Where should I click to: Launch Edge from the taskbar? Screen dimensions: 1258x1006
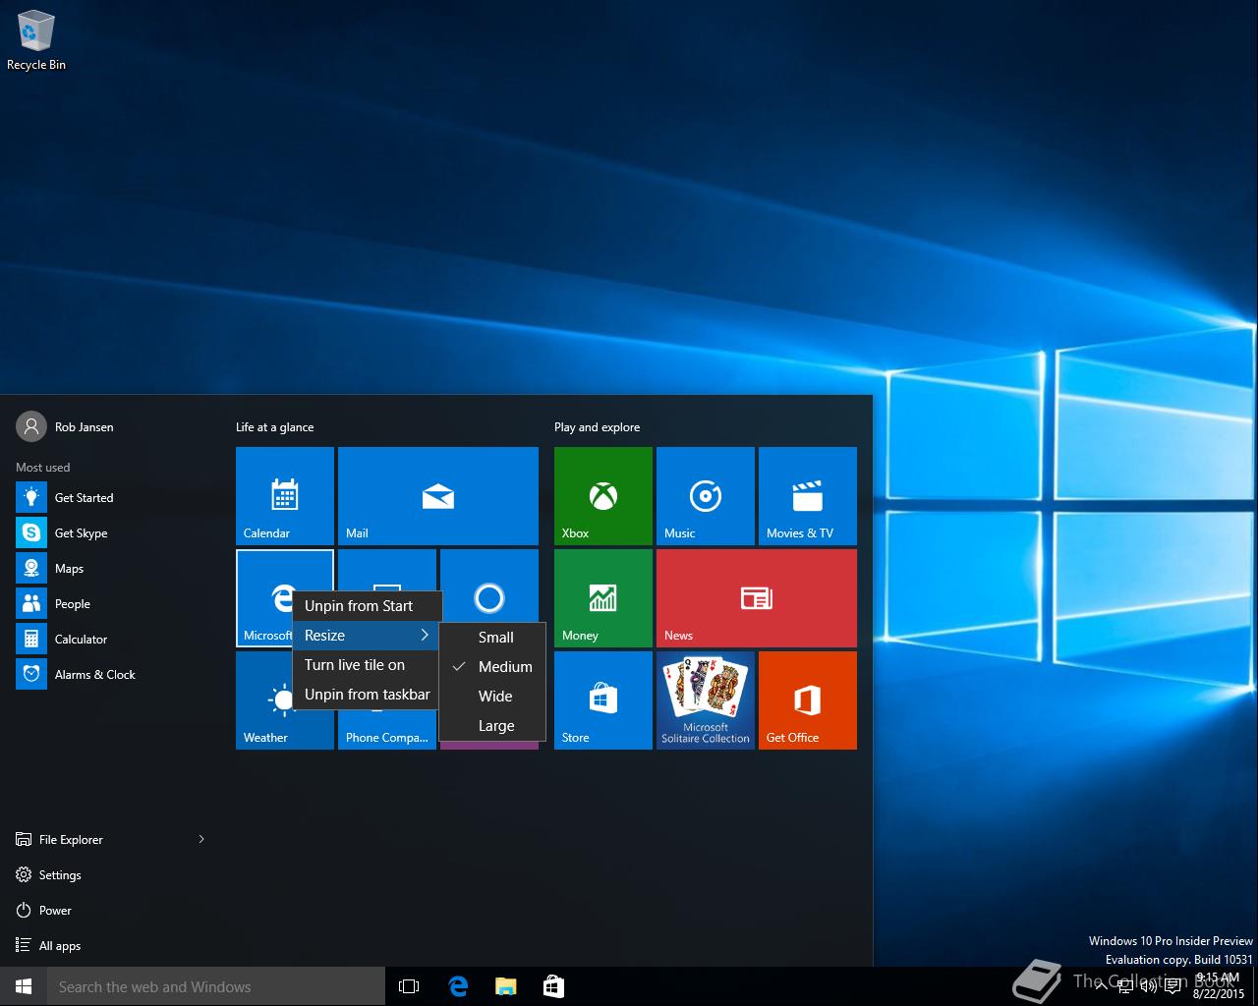coord(458,986)
